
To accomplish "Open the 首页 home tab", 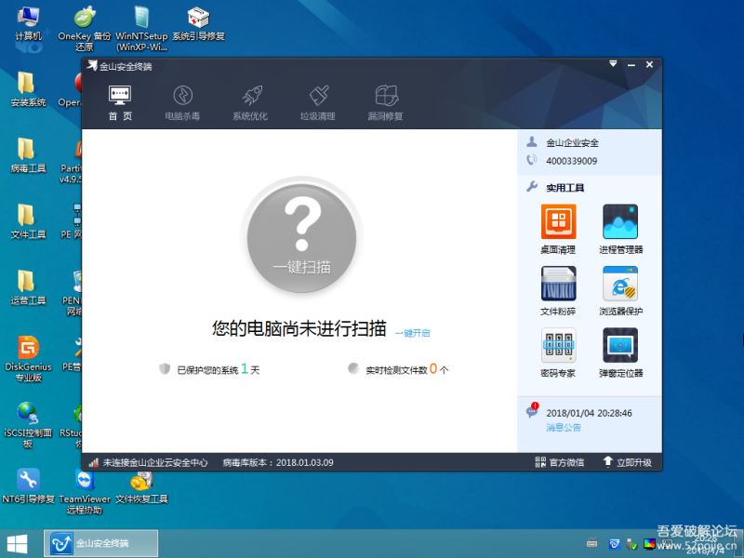I will (120, 103).
